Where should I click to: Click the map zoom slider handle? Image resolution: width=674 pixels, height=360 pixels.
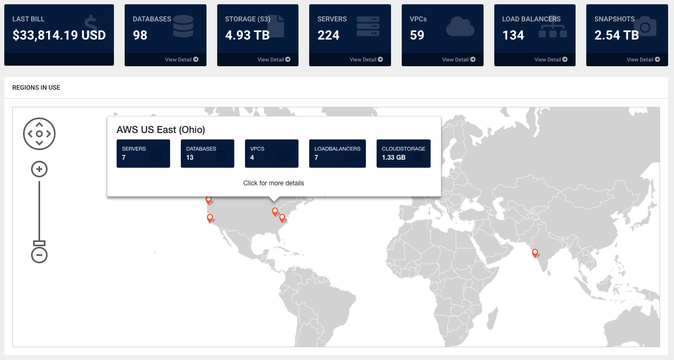[x=39, y=244]
